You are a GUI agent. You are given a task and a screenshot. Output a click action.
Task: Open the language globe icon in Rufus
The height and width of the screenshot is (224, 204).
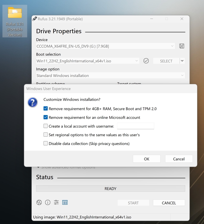[39, 202]
